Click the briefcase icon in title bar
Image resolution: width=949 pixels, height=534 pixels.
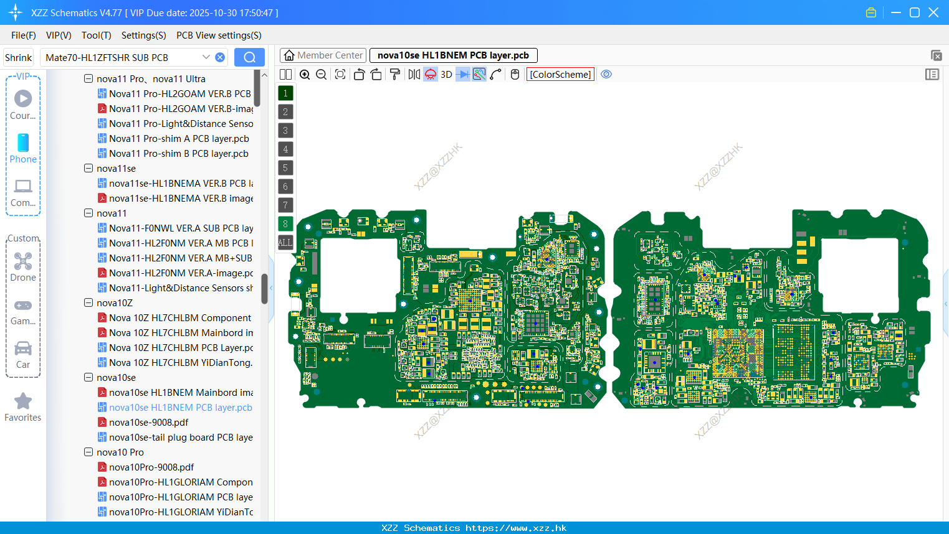point(871,12)
